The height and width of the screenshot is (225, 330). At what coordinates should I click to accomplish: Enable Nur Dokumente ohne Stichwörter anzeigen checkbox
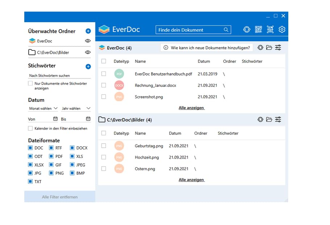click(x=30, y=83)
